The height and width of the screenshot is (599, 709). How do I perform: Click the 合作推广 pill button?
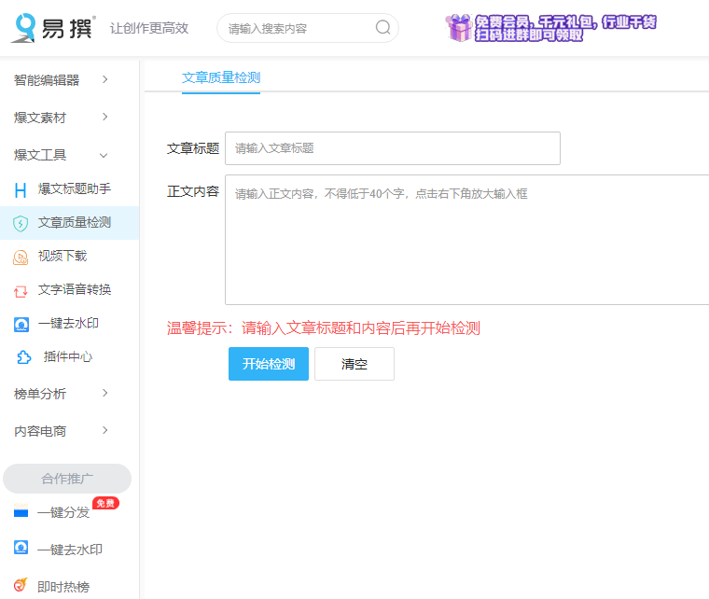coord(67,479)
